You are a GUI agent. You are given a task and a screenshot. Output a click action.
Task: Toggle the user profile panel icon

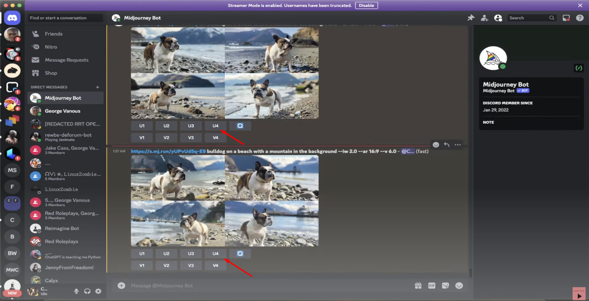498,18
